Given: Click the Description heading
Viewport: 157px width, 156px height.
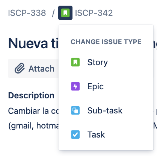Looking at the screenshot, I should (x=31, y=95).
